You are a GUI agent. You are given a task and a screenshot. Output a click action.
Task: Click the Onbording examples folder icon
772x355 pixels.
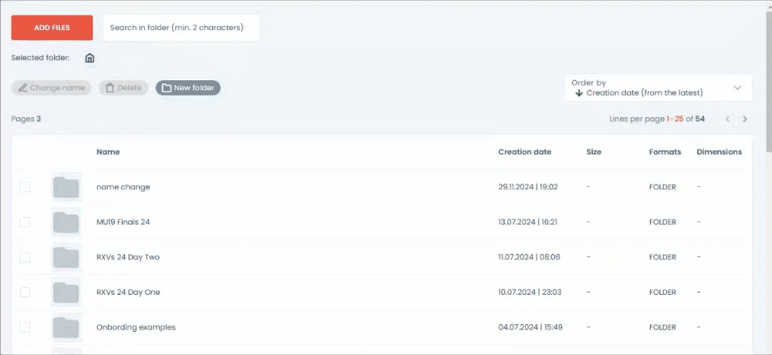coord(66,327)
